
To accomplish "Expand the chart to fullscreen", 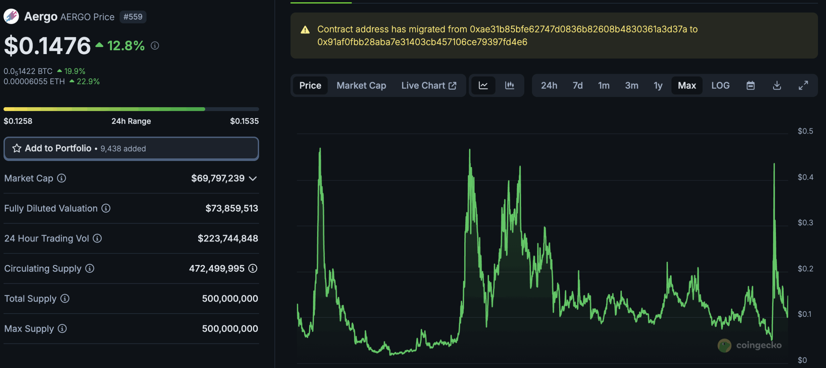I will (803, 85).
